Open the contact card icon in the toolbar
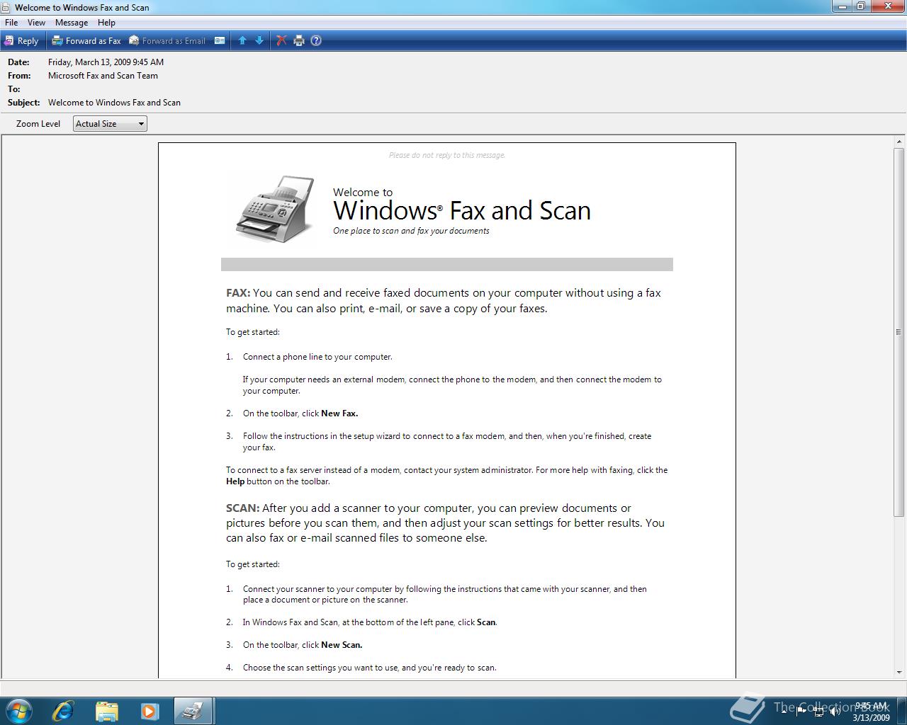Screen dimensions: 907x725 (x=220, y=41)
